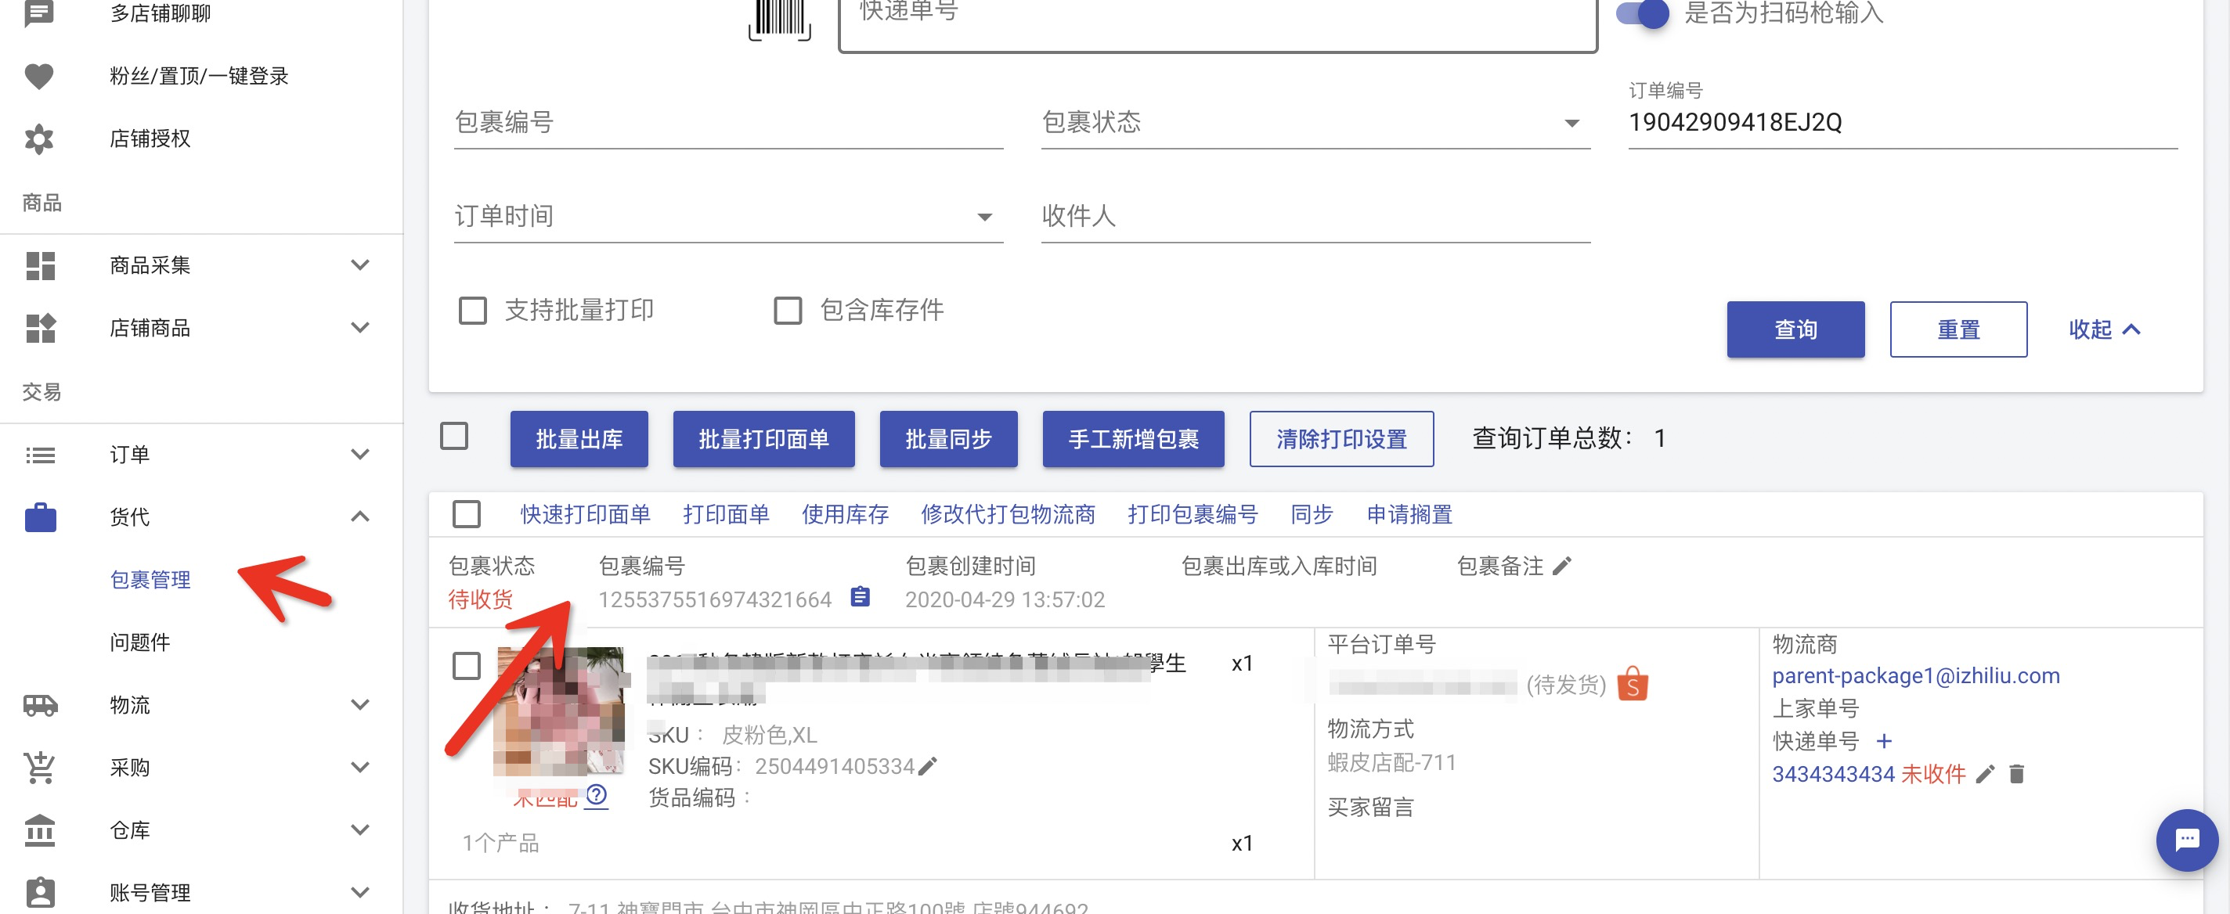Open the 包裹状态 dropdown

tap(1314, 123)
